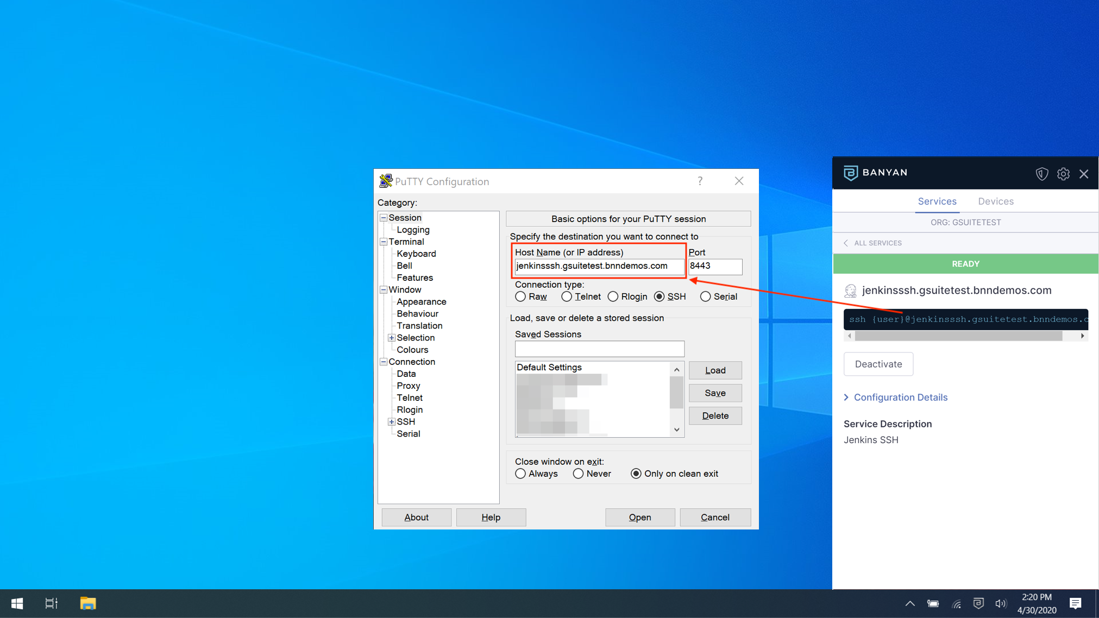Open the Windows Start menu

(17, 603)
